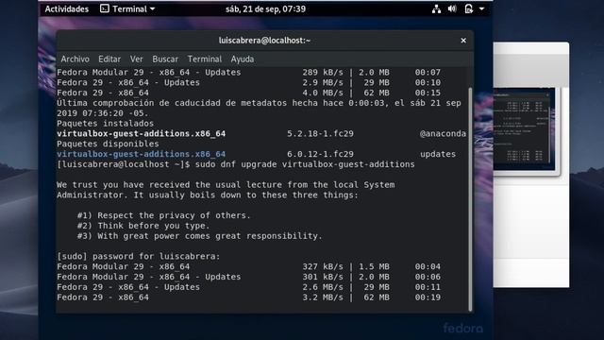The image size is (604, 340).
Task: Click the terminal thumbnail in the background window
Action: coord(525,129)
